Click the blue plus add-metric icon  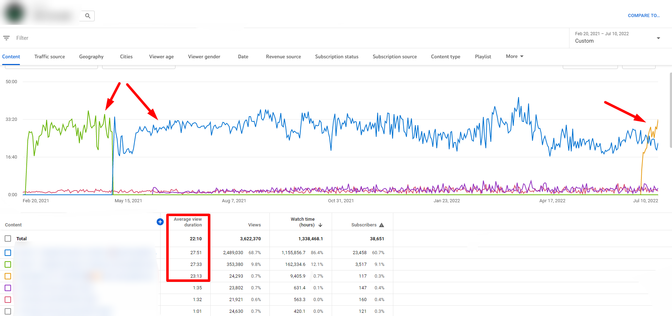pos(160,222)
